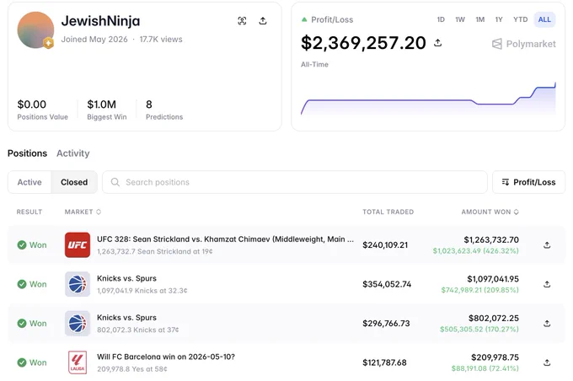Open the Profit/Loss sort dropdown
The height and width of the screenshot is (381, 573).
(528, 182)
